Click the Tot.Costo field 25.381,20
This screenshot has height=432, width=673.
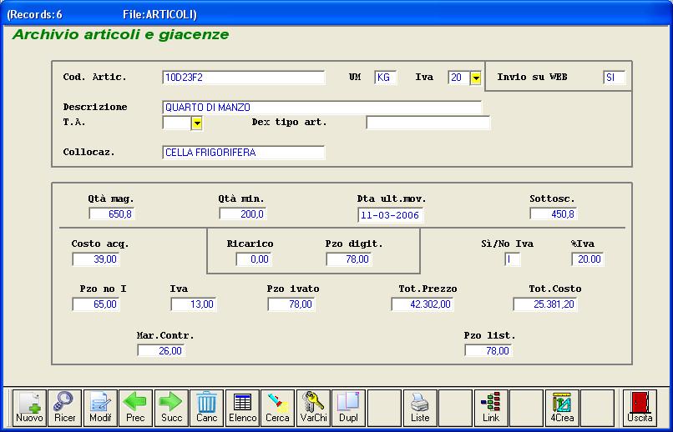click(x=545, y=304)
